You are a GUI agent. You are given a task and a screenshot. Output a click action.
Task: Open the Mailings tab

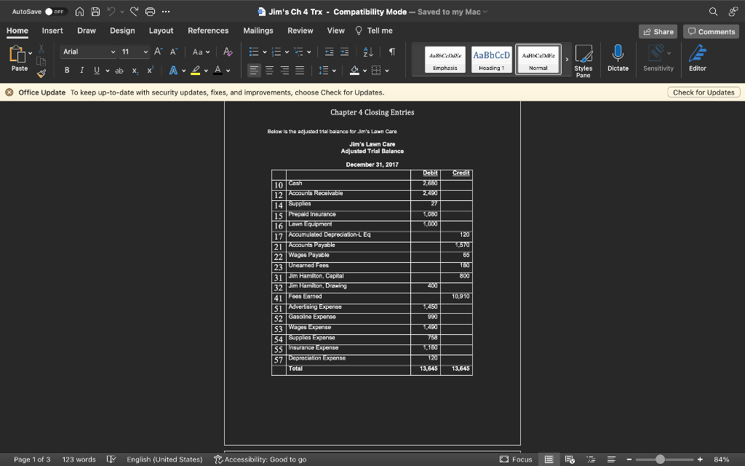click(x=258, y=31)
